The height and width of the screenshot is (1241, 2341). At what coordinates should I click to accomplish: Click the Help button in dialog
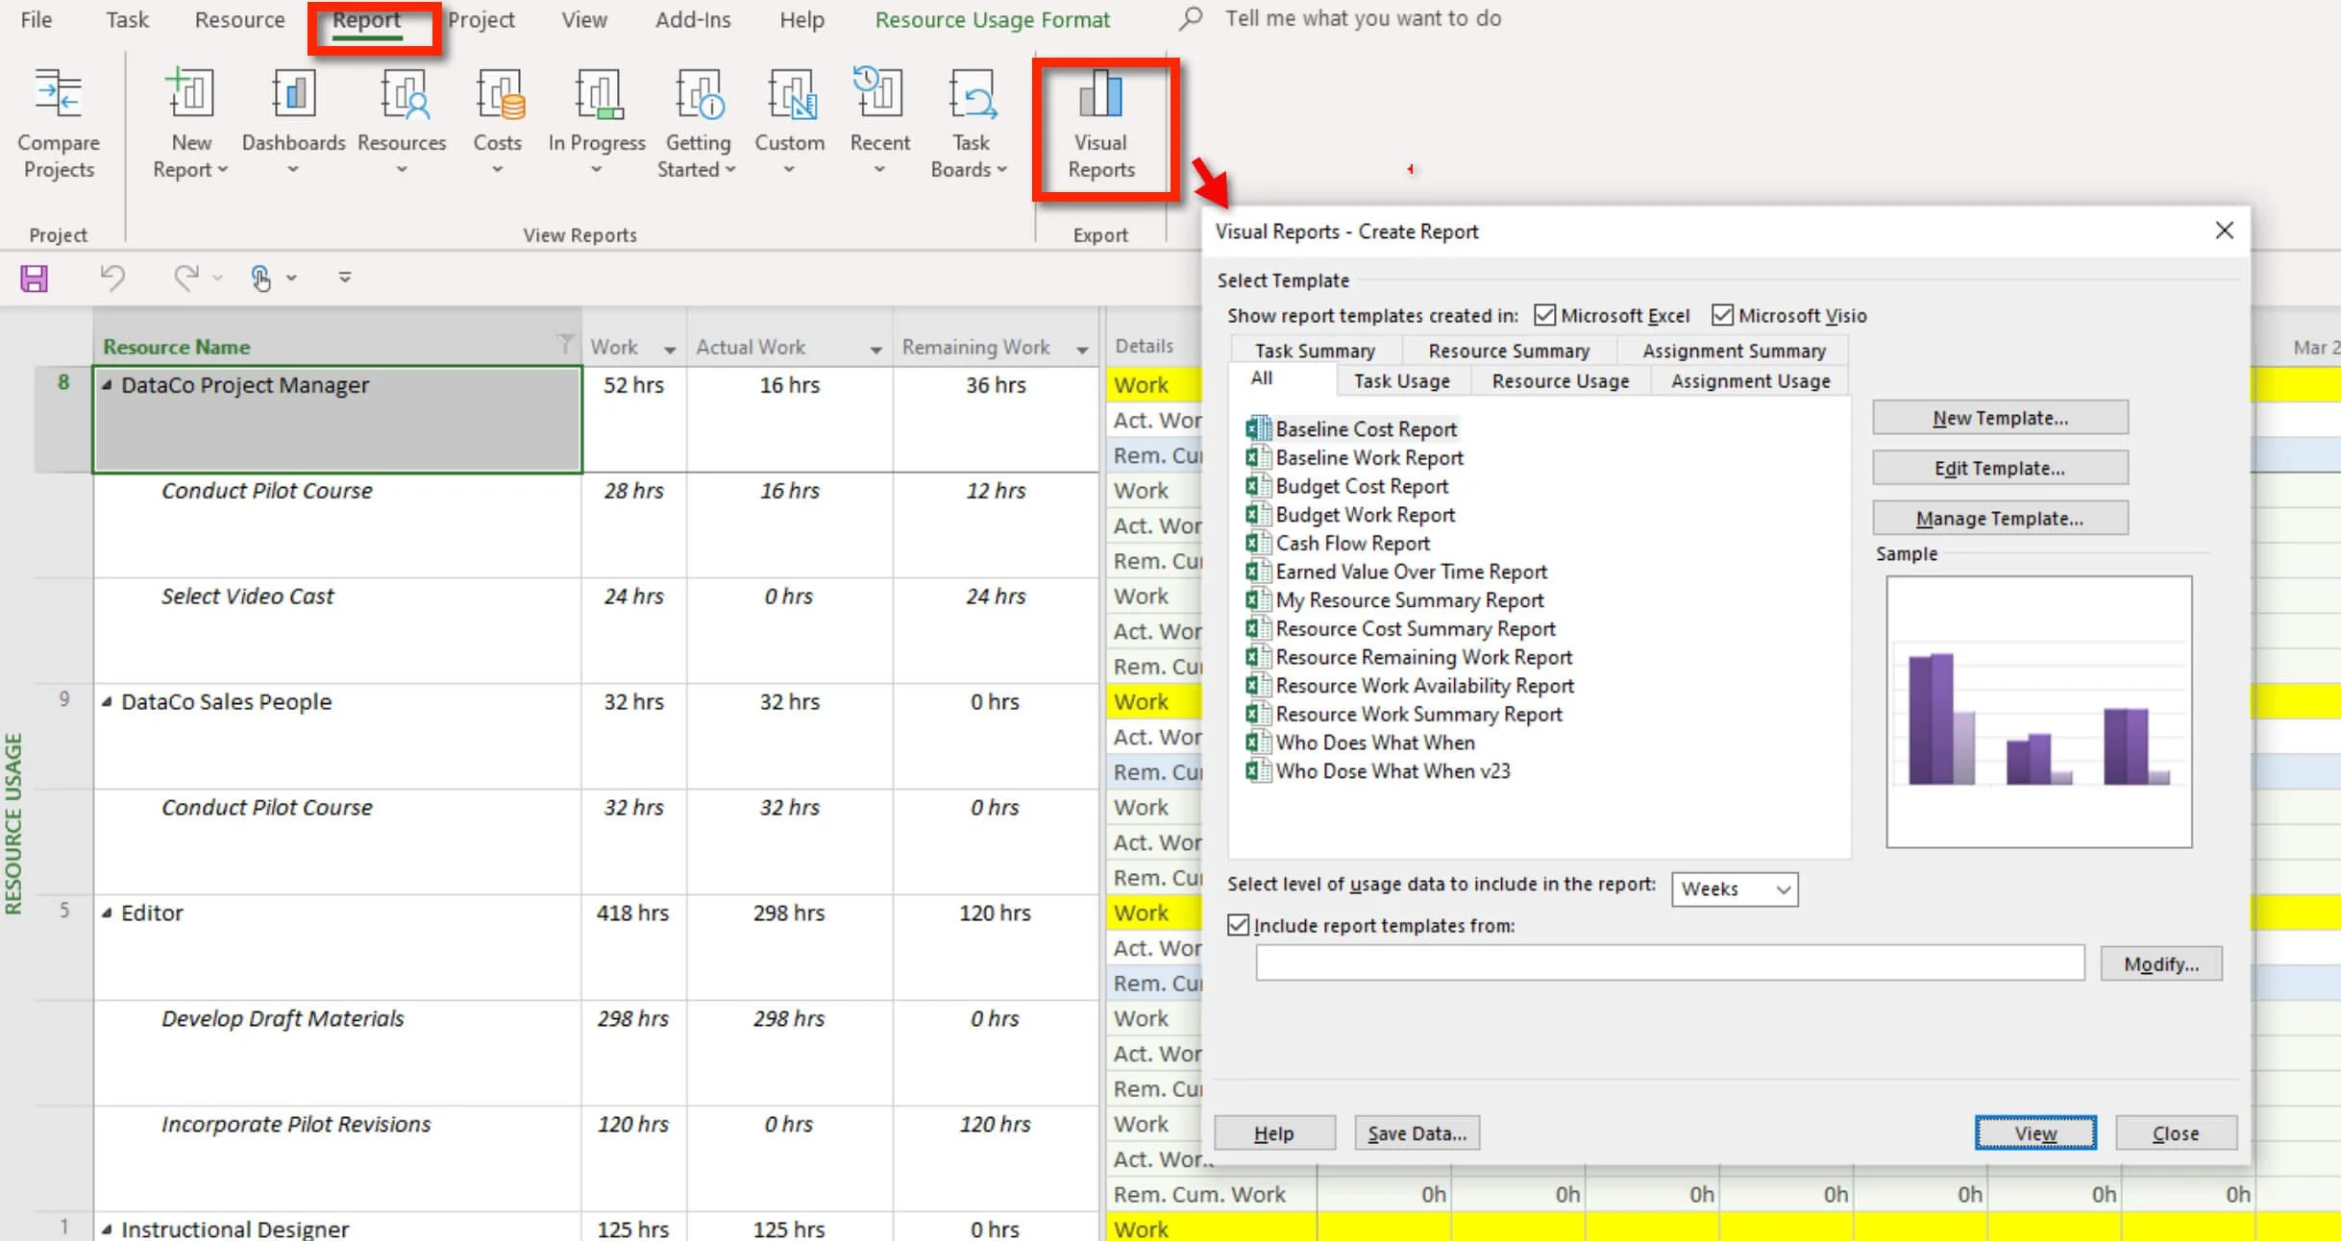(x=1274, y=1133)
